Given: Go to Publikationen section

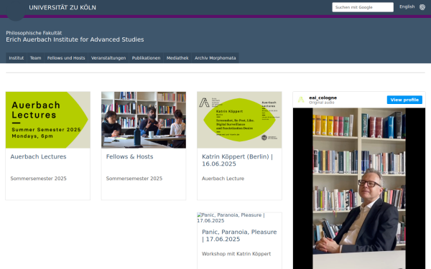Looking at the screenshot, I should click(146, 58).
